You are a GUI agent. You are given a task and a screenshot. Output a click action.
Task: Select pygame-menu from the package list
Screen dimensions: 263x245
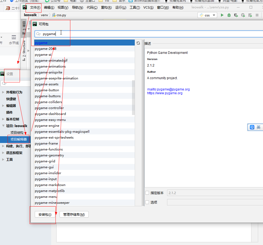(46, 197)
